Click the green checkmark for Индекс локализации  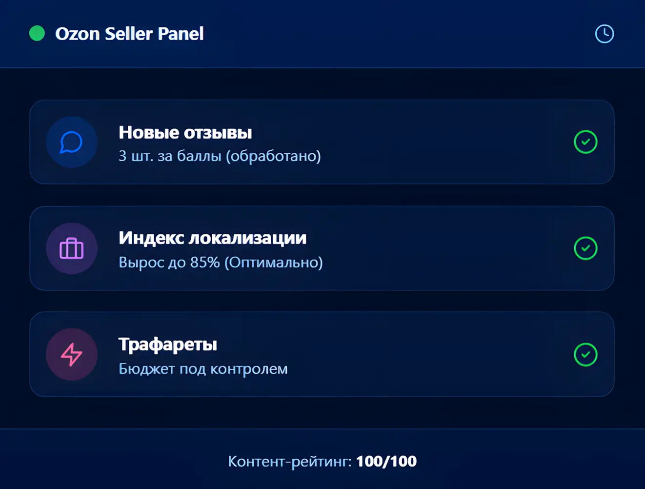tap(585, 248)
